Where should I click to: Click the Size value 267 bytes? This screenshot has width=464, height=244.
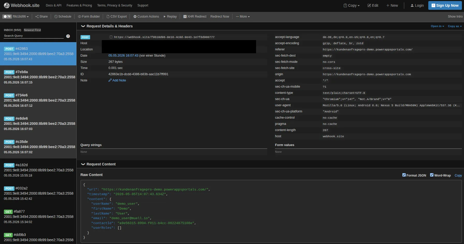(x=115, y=62)
